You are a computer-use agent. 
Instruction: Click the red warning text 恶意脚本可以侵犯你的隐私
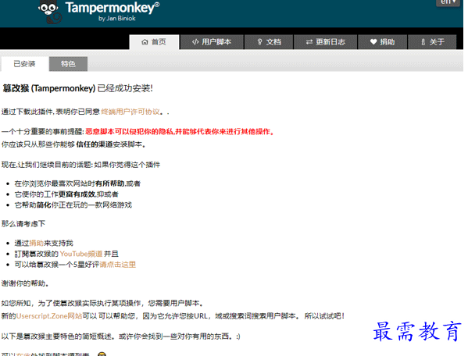click(x=130, y=131)
